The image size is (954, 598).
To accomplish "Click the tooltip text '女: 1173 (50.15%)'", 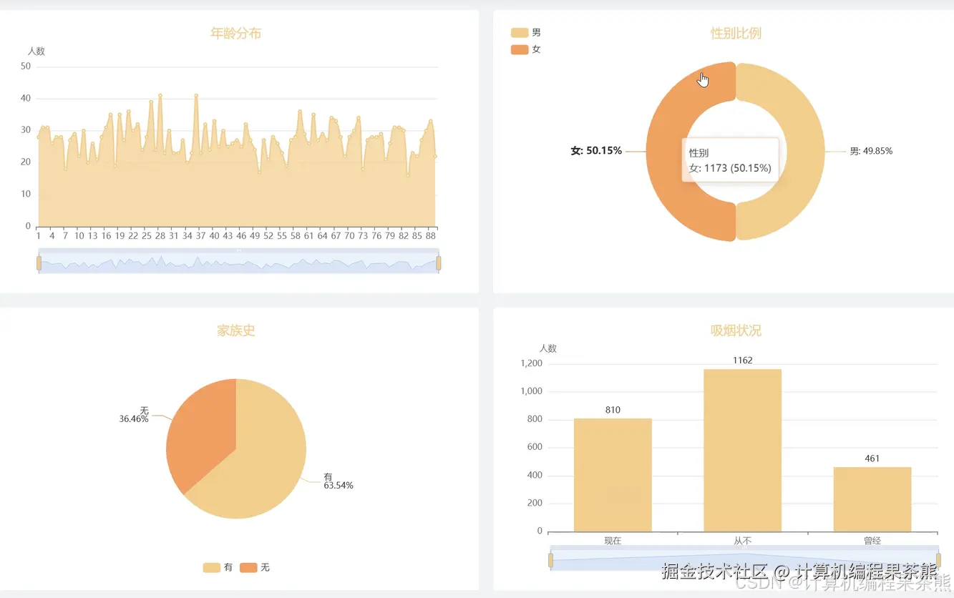I will (730, 168).
